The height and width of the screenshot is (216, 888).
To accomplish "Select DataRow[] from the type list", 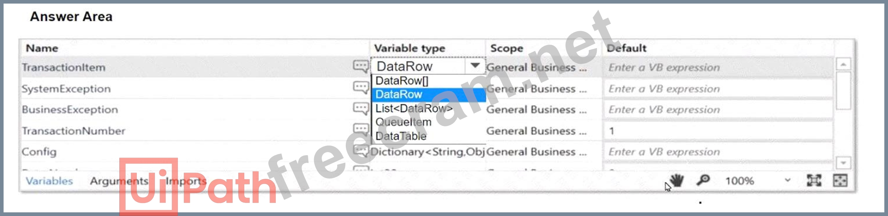I will pyautogui.click(x=402, y=81).
